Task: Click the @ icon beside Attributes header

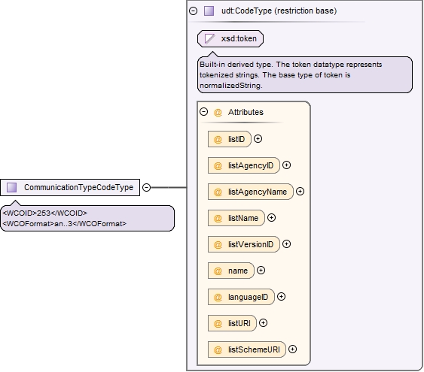Action: pos(218,112)
